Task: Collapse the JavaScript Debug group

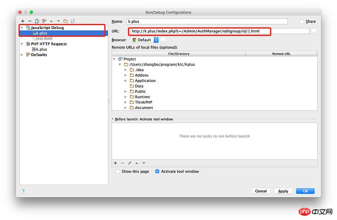Action: point(22,28)
